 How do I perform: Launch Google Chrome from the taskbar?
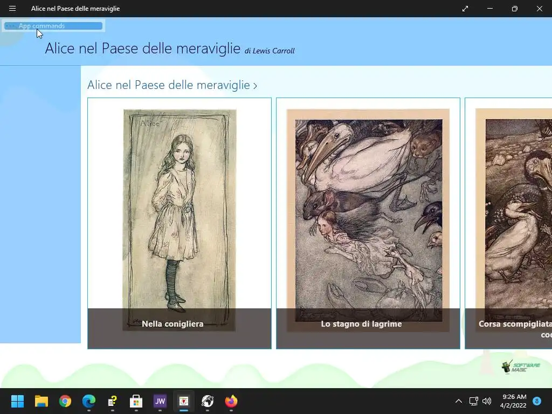click(65, 401)
